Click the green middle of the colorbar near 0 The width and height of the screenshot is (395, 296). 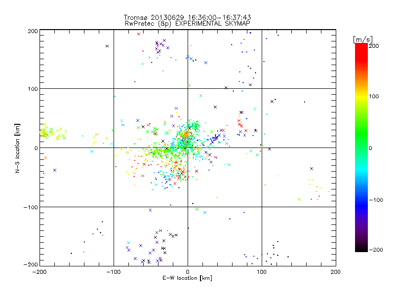[361, 147]
